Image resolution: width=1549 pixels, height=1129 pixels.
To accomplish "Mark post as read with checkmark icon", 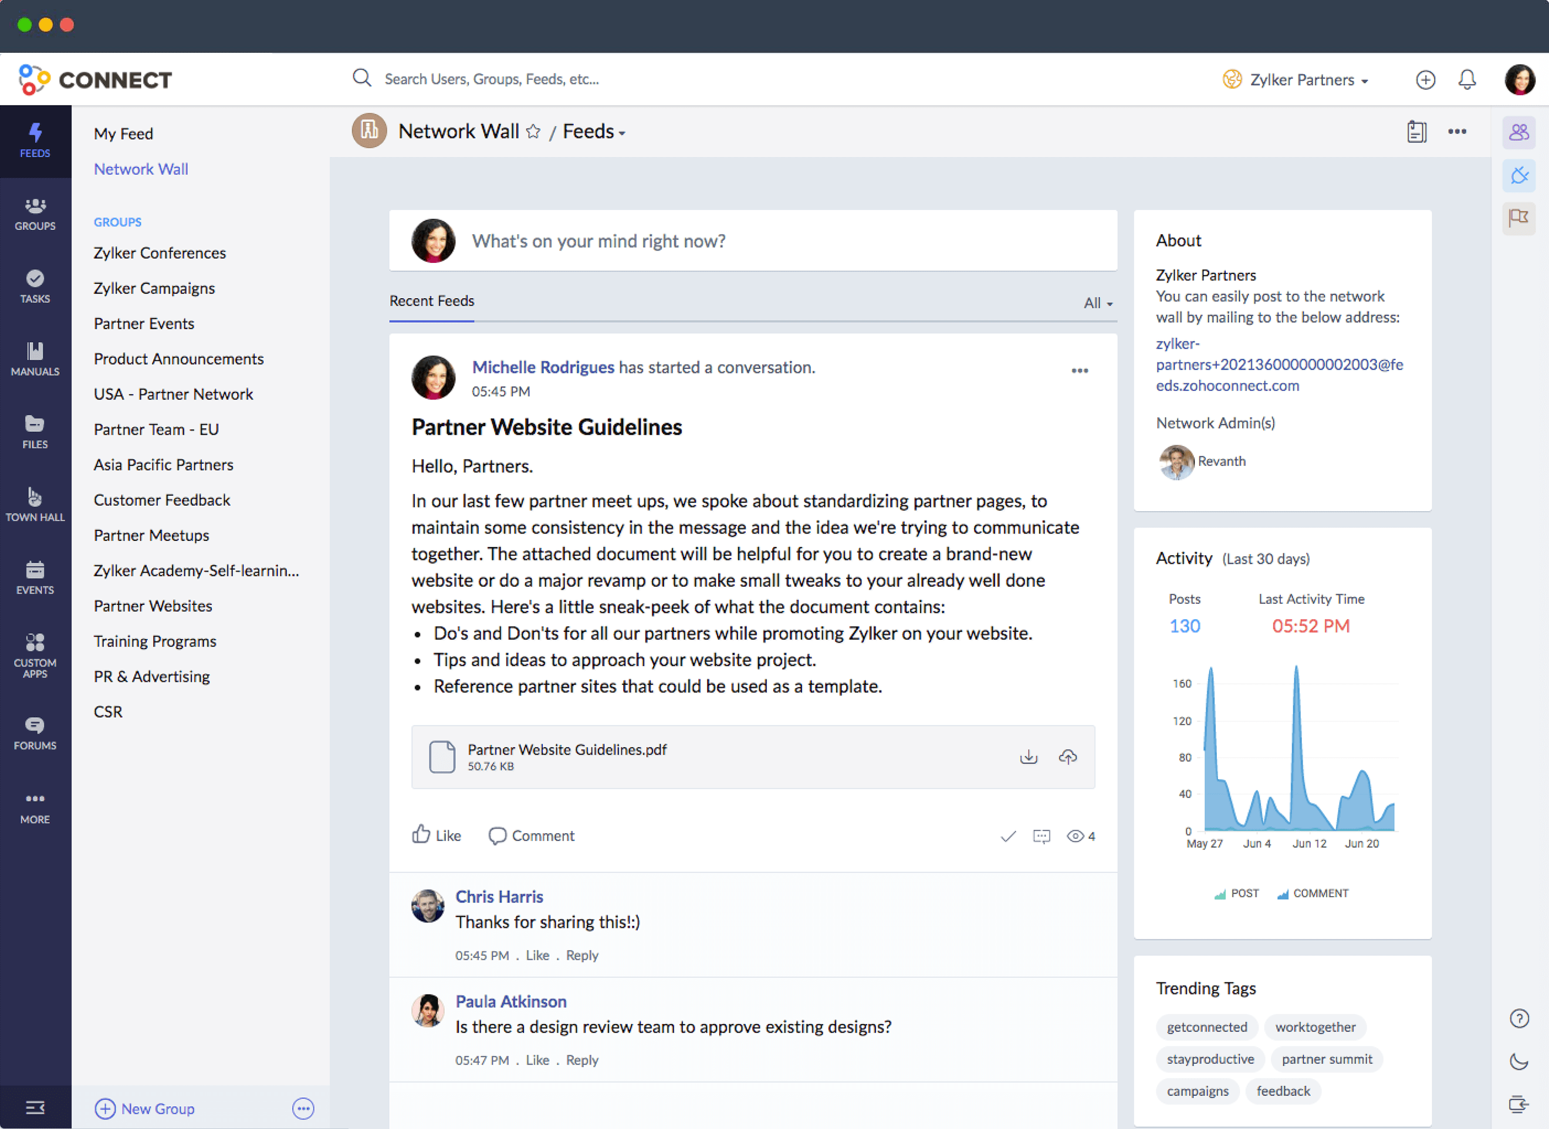I will (x=1008, y=836).
